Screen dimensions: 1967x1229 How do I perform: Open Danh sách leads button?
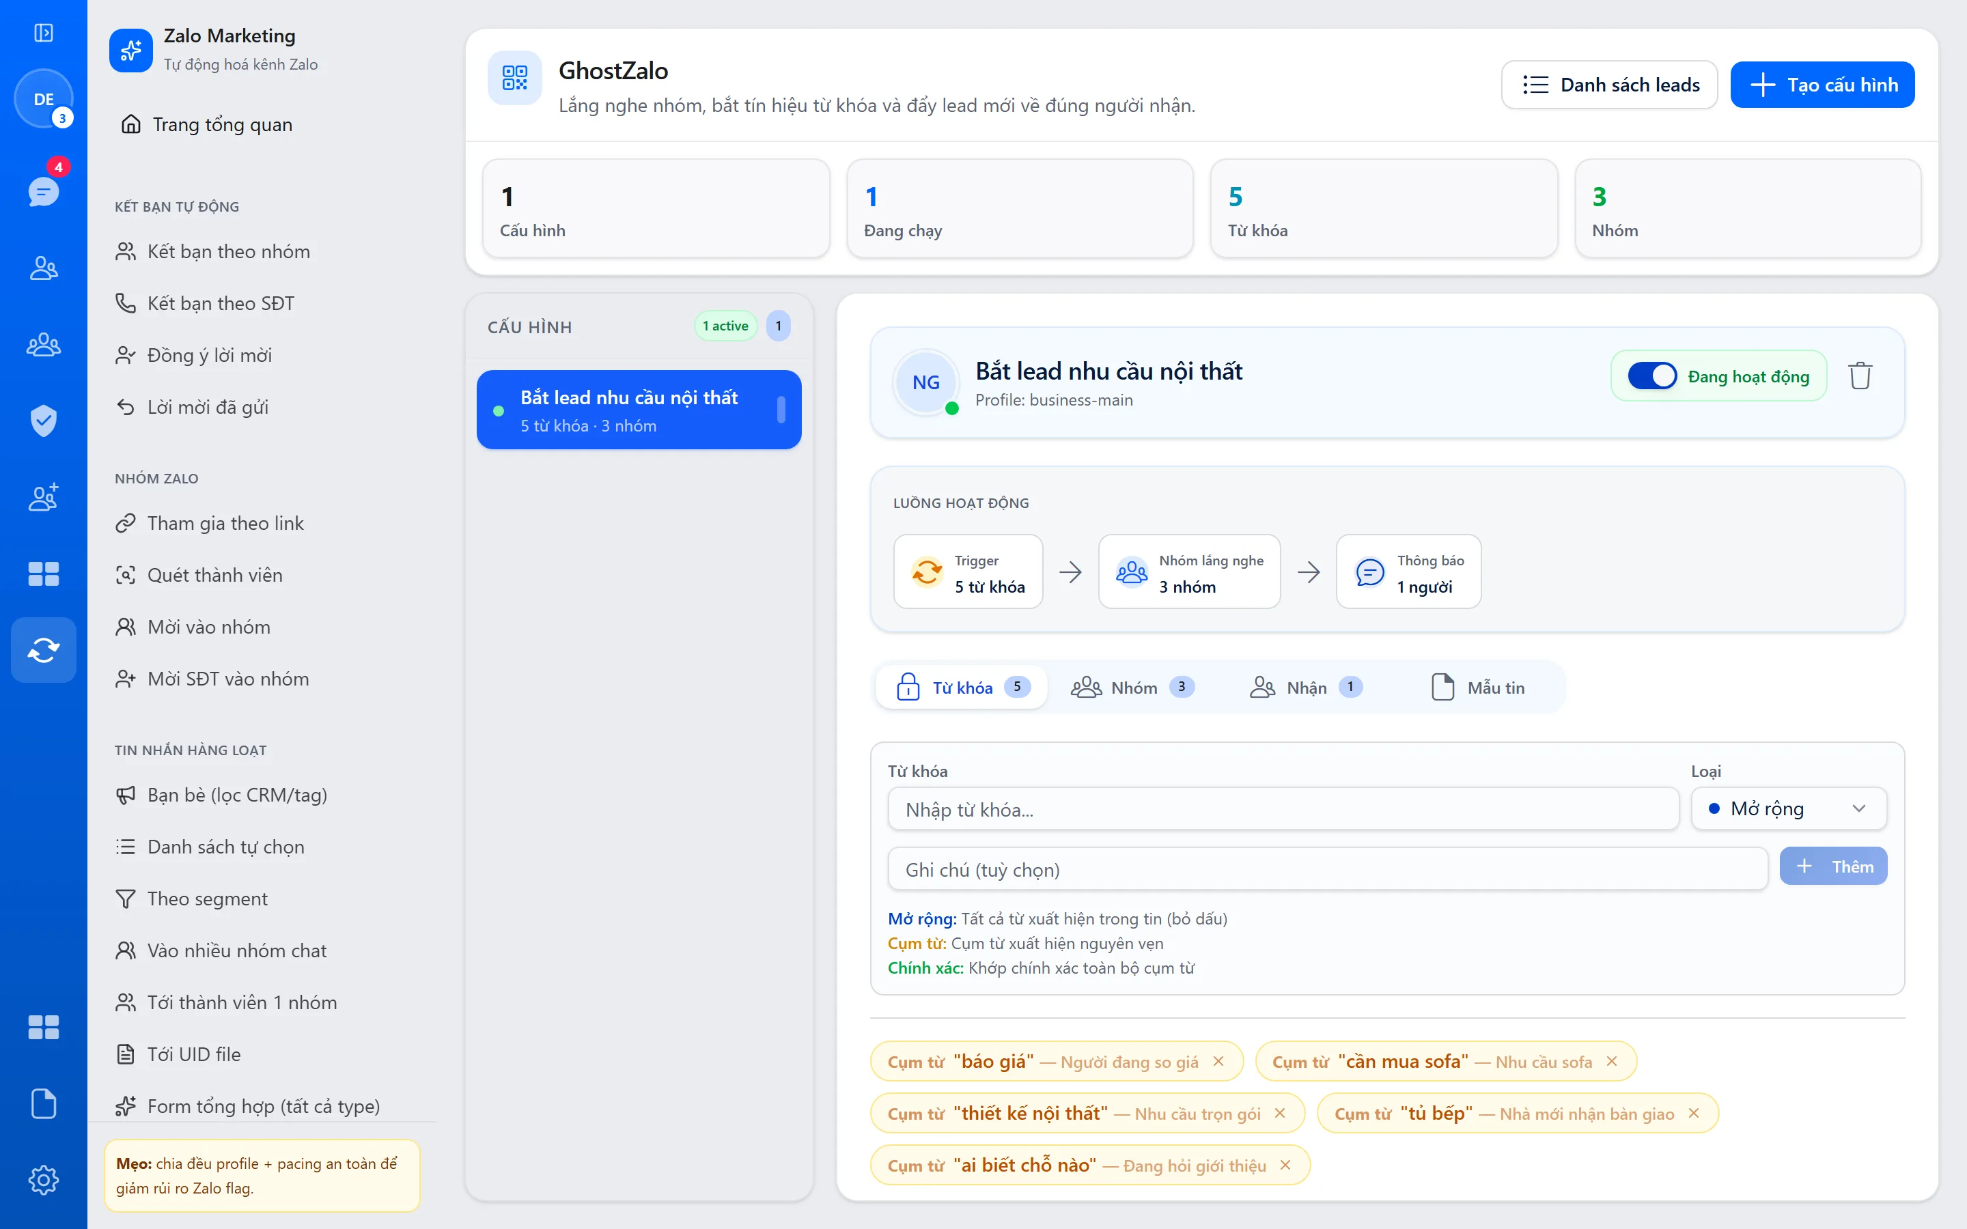(1609, 85)
